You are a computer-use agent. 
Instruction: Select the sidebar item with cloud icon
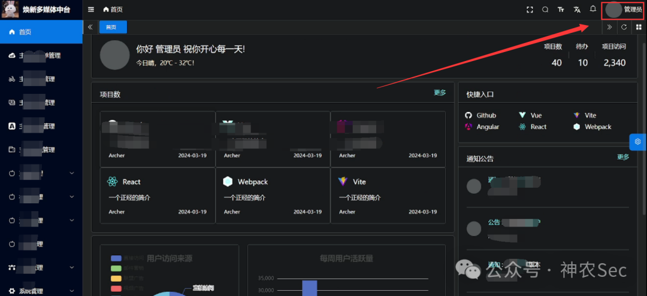coord(41,55)
